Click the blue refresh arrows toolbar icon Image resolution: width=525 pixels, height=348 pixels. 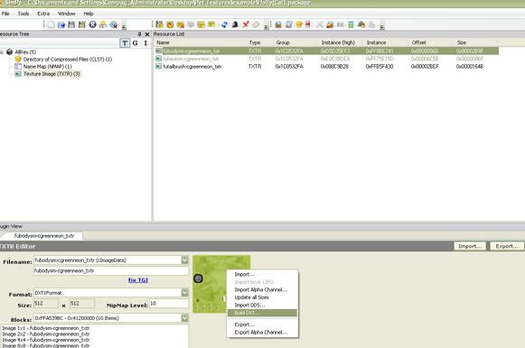point(224,24)
